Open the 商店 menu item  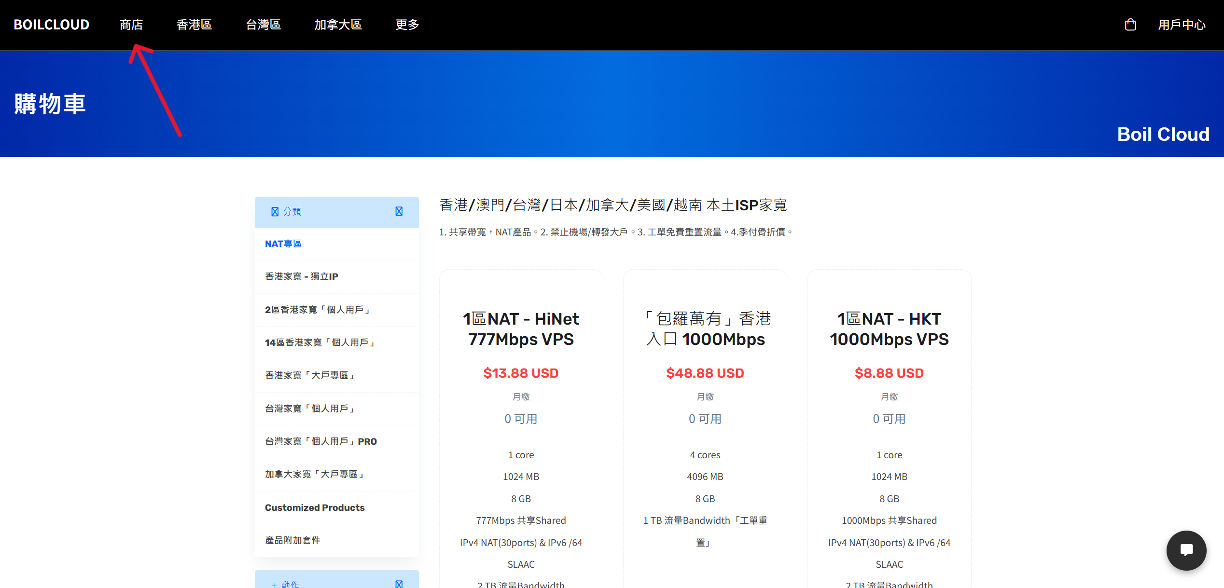pos(131,25)
